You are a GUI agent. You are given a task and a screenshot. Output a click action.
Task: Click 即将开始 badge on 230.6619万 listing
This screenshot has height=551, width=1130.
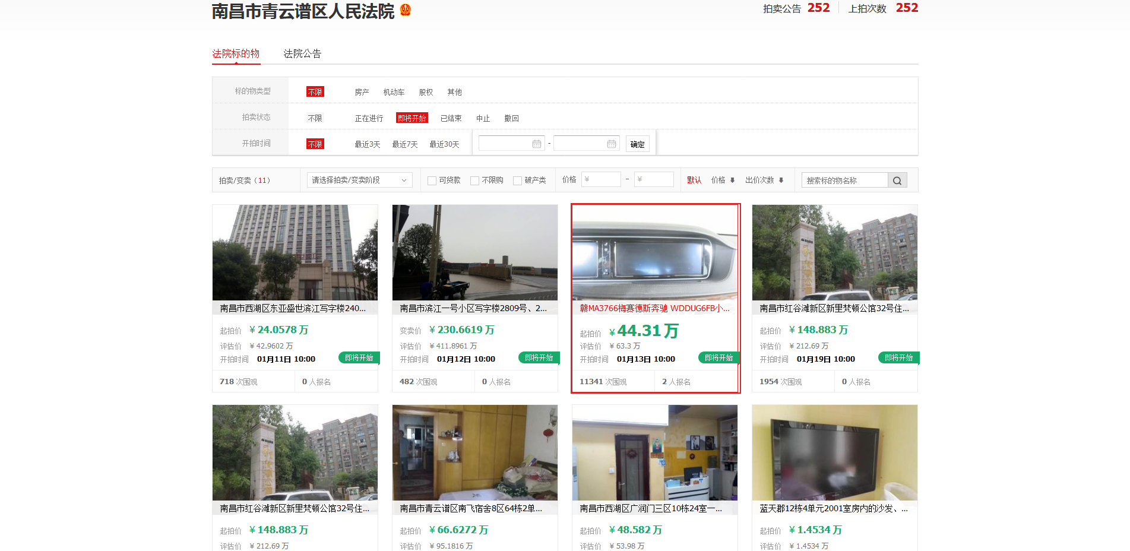point(539,357)
